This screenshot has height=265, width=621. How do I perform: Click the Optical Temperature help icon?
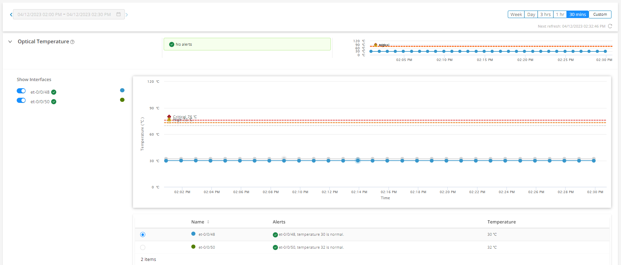[72, 42]
